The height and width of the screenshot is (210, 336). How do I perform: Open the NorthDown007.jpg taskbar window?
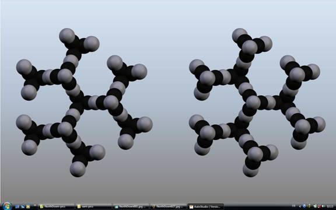(x=168, y=206)
